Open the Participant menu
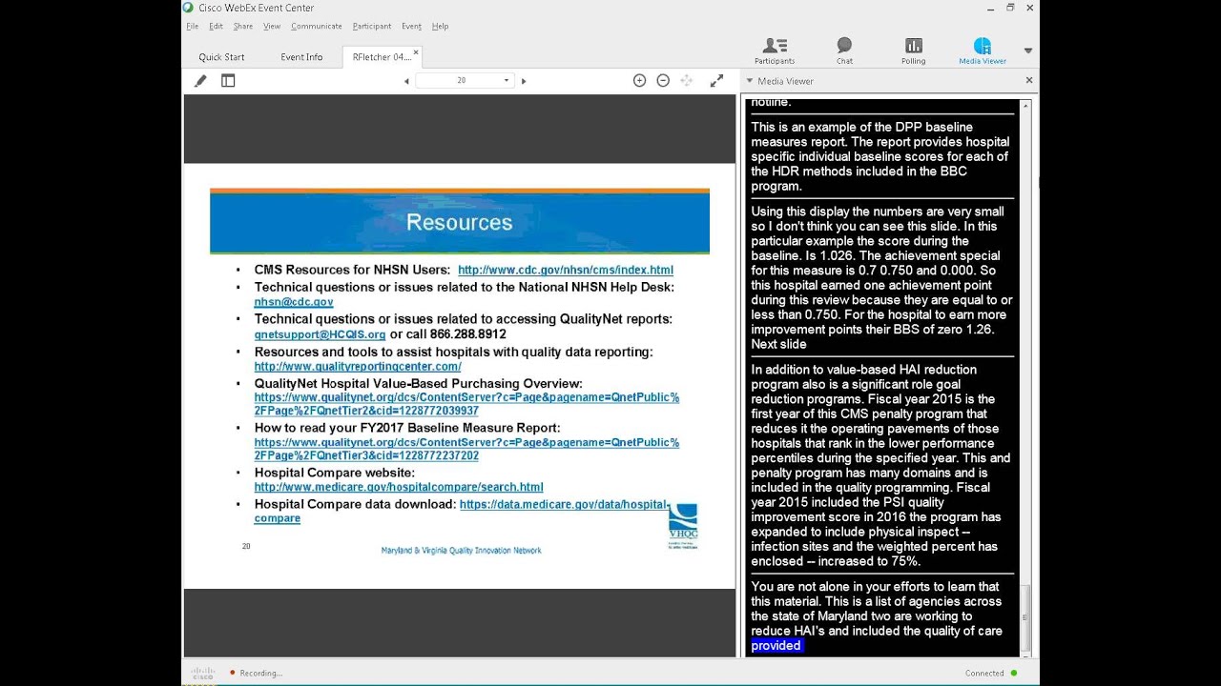Screen dimensions: 1221x686 [x=372, y=26]
